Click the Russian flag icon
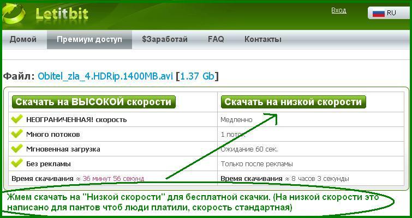Screen dimensions: 412x218 click(x=379, y=13)
